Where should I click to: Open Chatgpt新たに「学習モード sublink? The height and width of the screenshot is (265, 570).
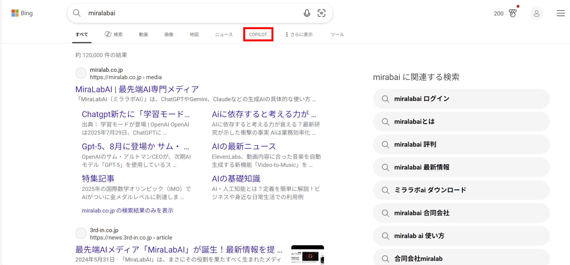[x=136, y=114]
